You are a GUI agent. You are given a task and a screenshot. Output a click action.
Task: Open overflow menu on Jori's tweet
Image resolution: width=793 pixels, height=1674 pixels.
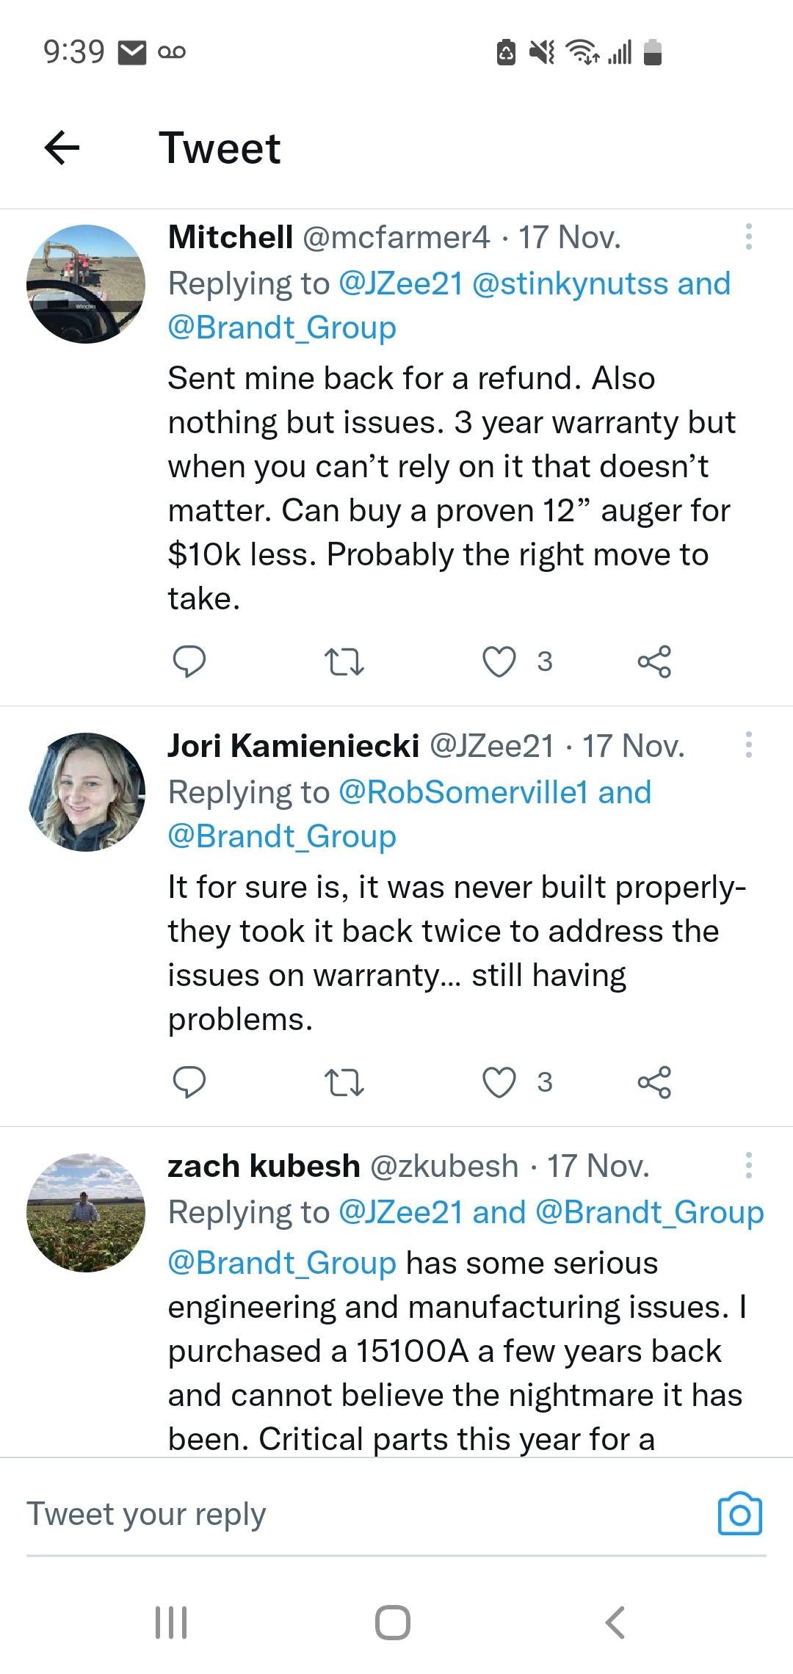(x=748, y=744)
